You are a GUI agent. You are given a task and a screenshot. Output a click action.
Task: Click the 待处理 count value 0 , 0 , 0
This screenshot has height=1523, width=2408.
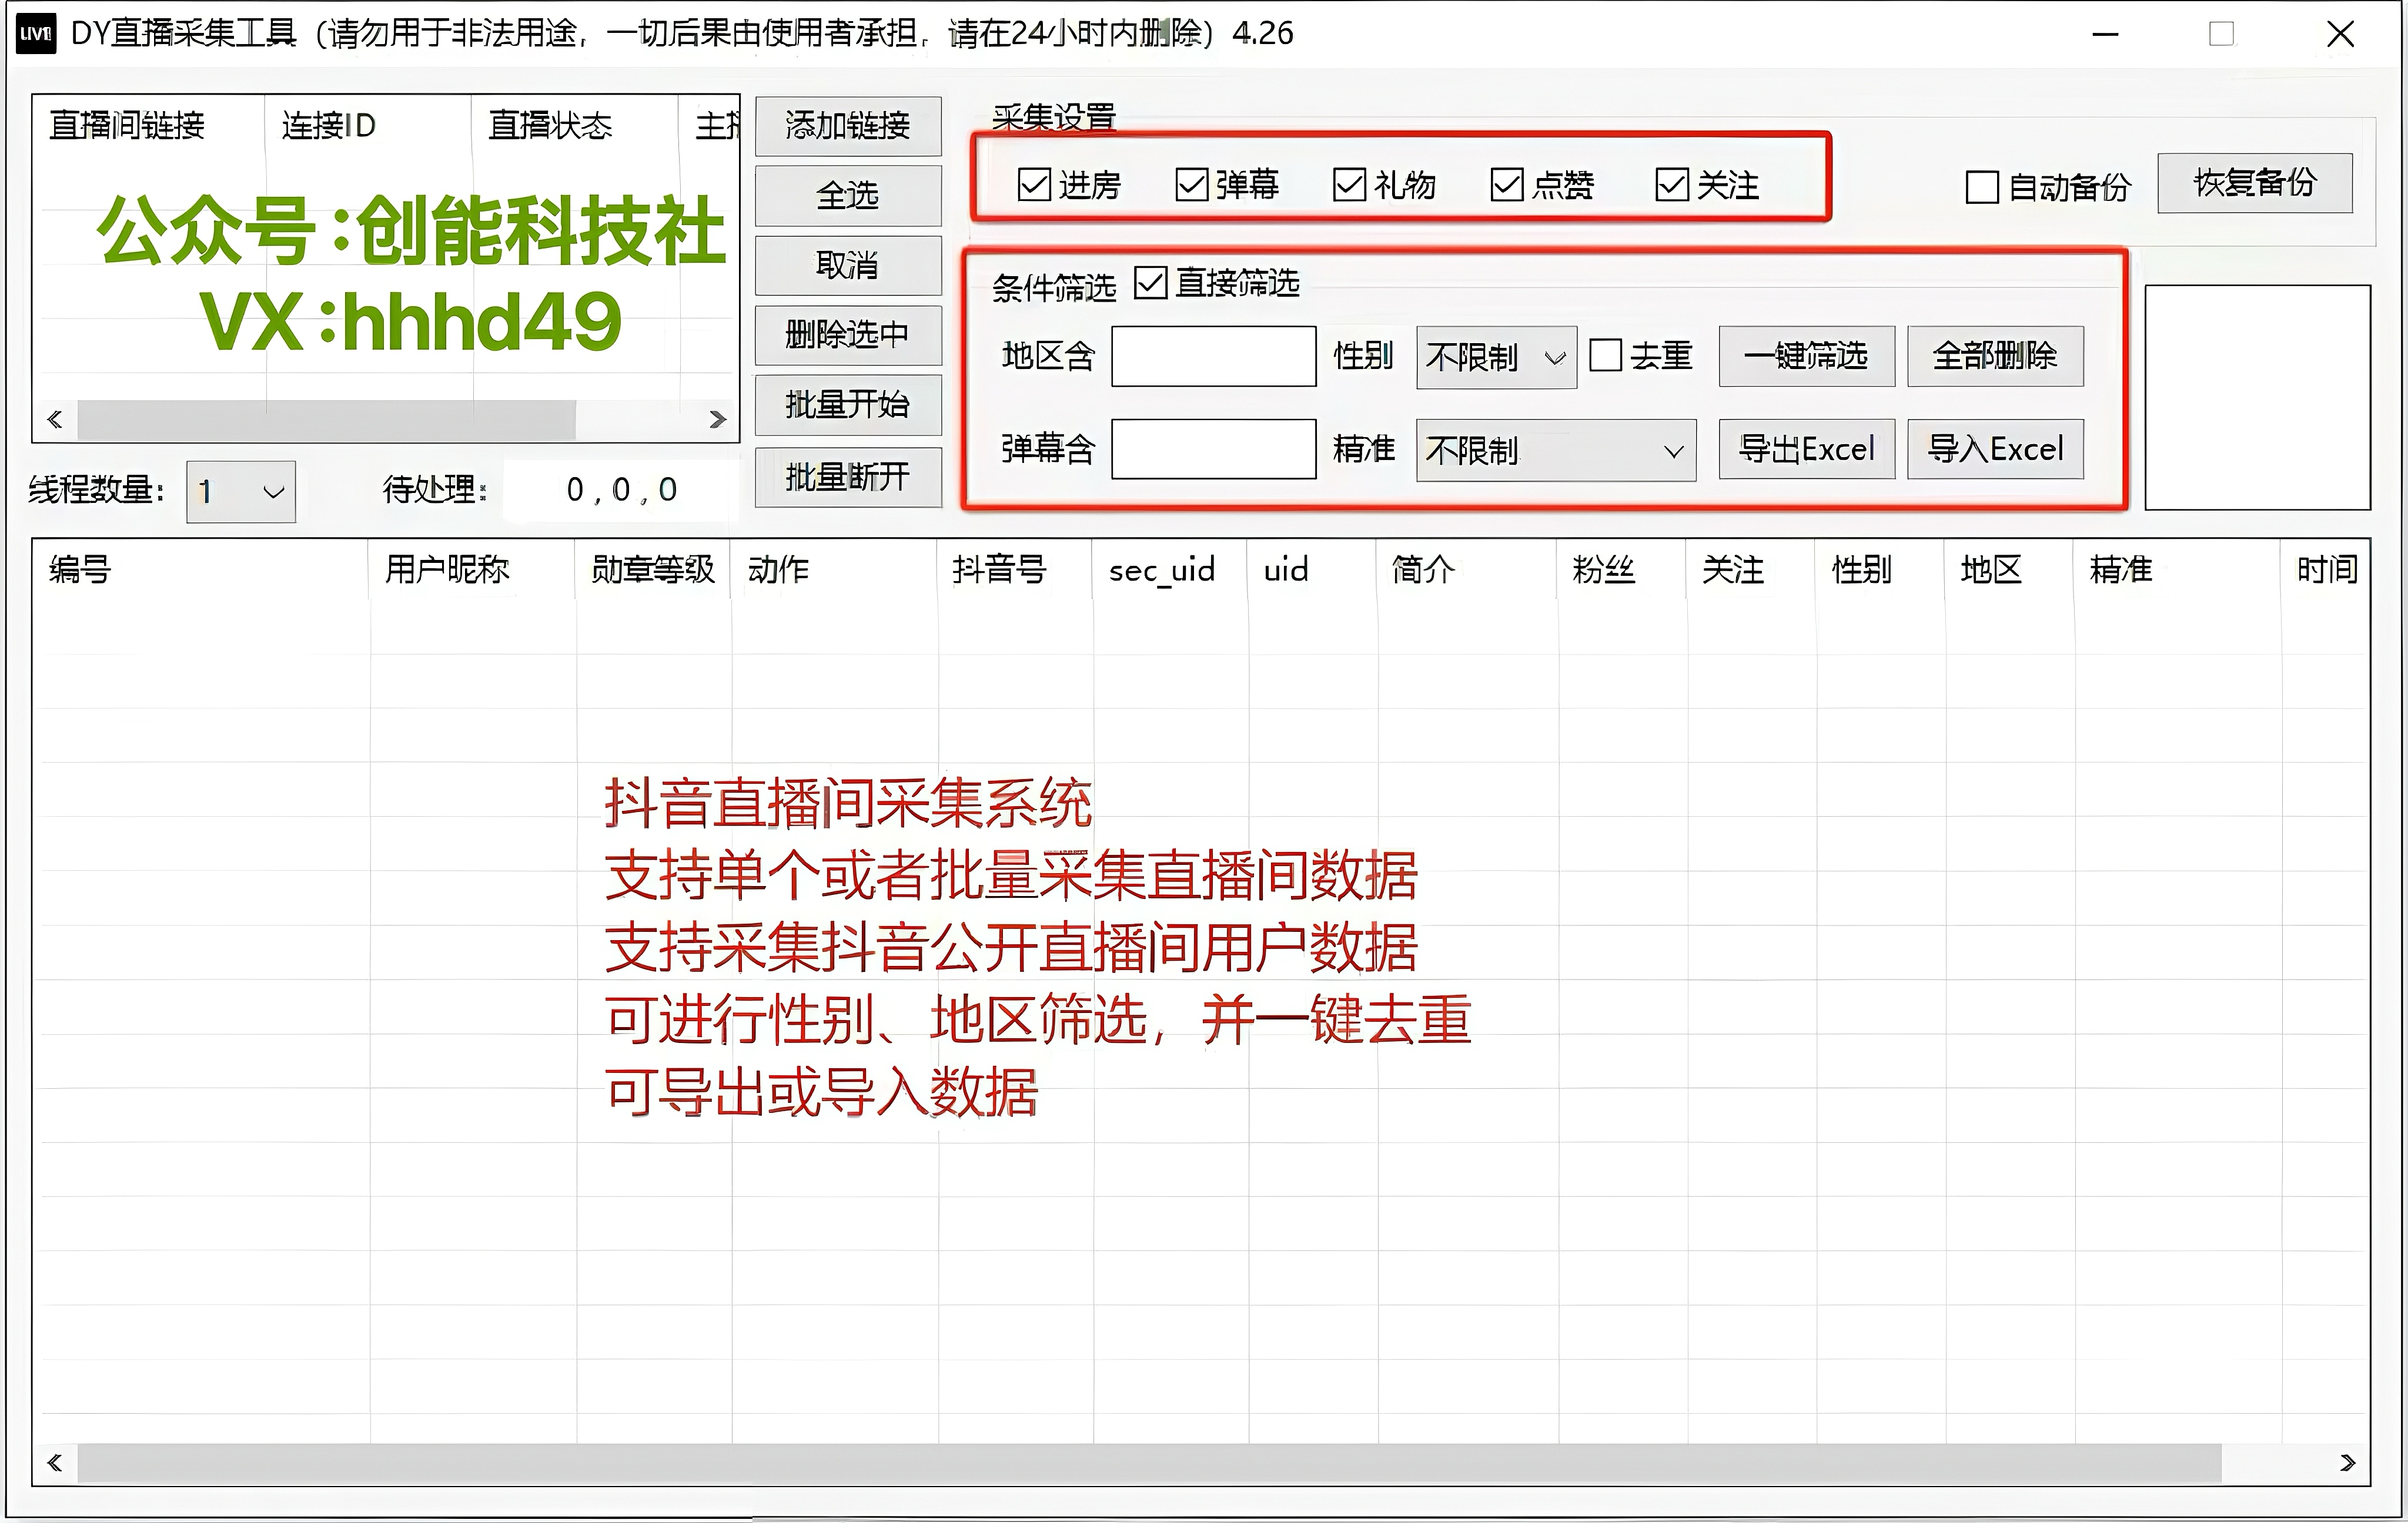click(x=621, y=489)
